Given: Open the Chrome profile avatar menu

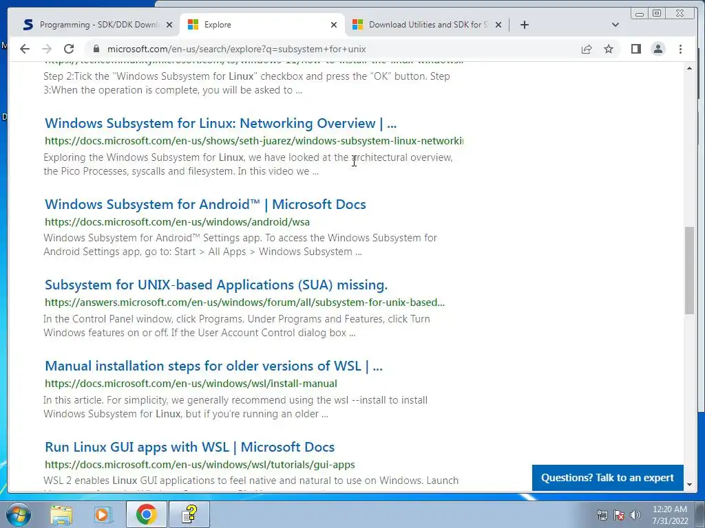Looking at the screenshot, I should tap(658, 49).
